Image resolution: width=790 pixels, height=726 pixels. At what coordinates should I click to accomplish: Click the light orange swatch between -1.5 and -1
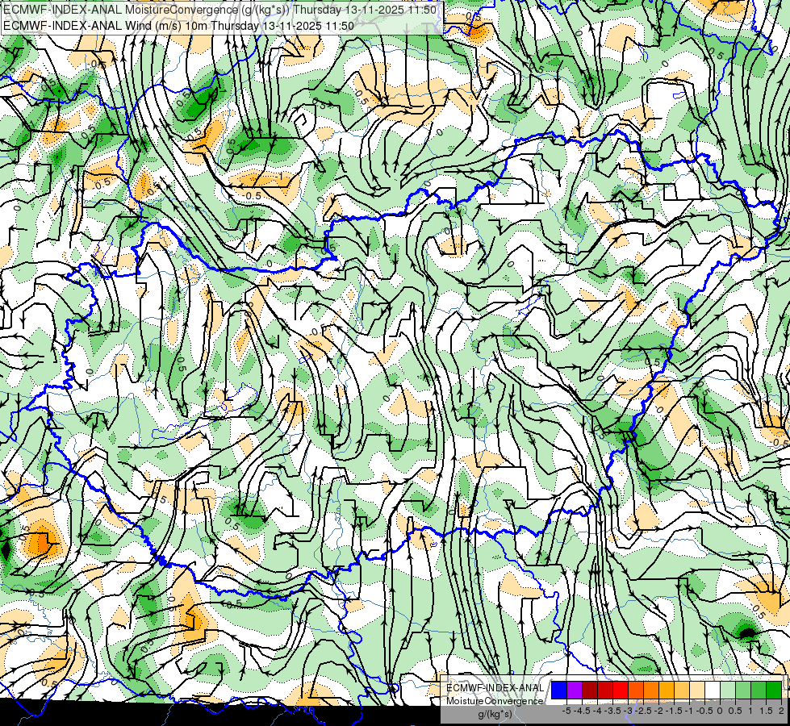[x=682, y=690]
